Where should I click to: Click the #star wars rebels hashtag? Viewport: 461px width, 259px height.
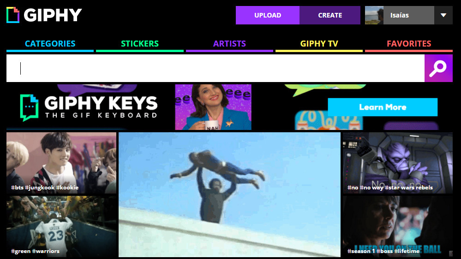click(409, 188)
